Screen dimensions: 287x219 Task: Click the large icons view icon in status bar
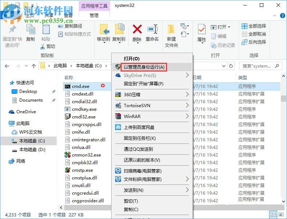[x=281, y=215]
